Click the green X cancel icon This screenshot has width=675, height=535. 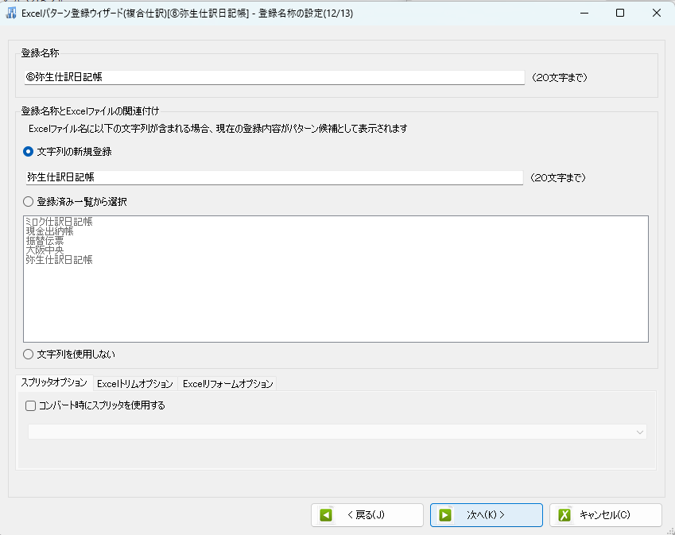pos(564,515)
